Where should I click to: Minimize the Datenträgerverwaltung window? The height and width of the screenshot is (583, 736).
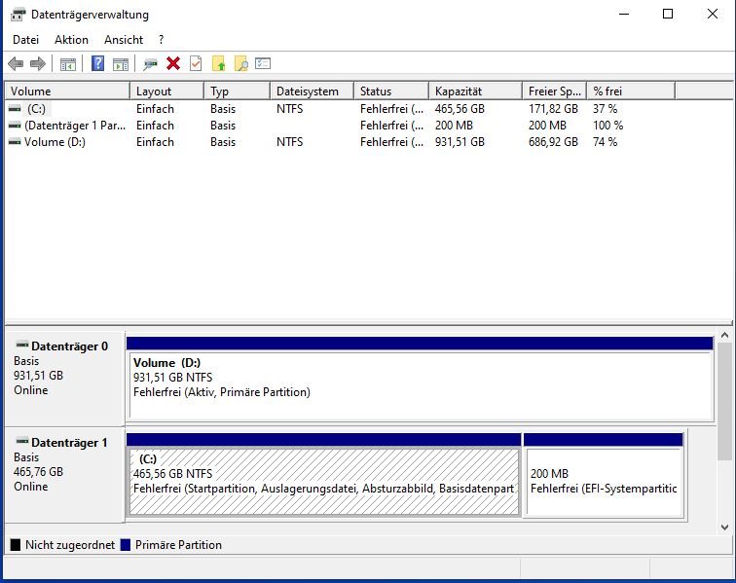tap(624, 14)
